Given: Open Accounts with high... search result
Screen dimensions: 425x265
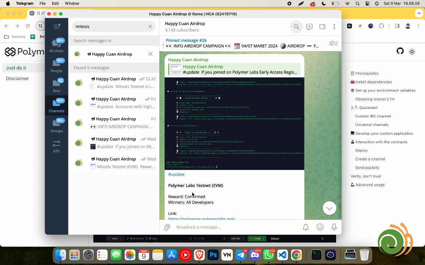Looking at the screenshot, I should (114, 103).
